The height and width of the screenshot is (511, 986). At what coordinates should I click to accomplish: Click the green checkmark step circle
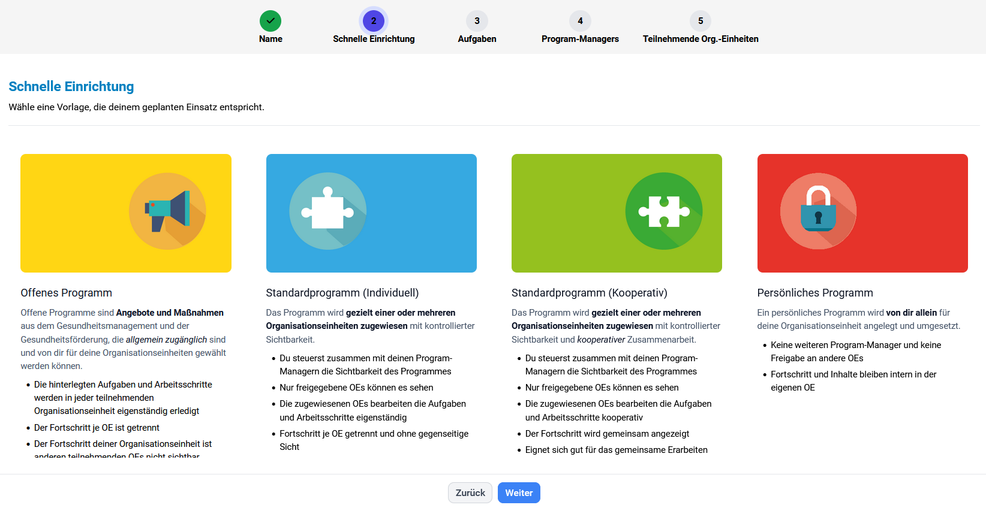coord(270,21)
